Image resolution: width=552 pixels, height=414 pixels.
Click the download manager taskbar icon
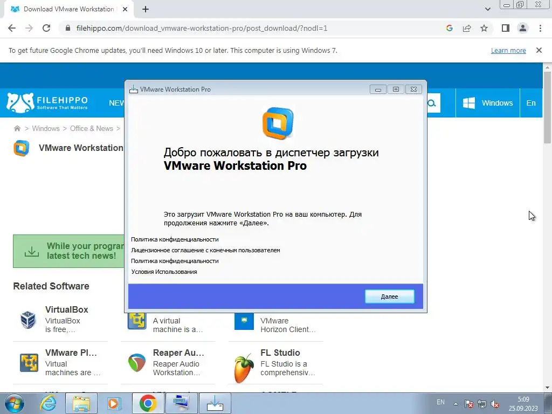pyautogui.click(x=215, y=403)
